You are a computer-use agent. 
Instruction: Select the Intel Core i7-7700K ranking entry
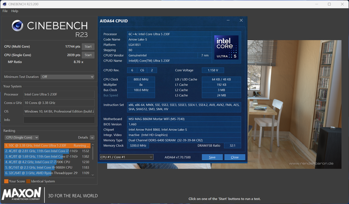point(47,162)
